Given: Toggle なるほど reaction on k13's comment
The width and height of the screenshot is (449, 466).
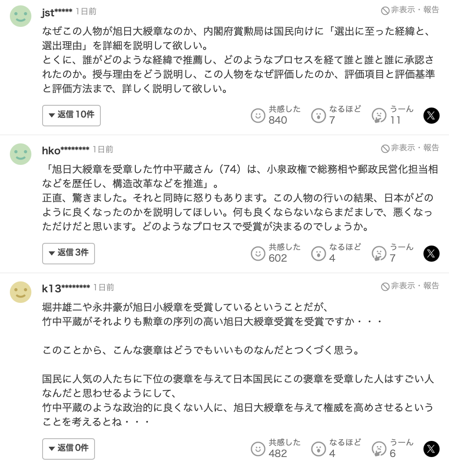Looking at the screenshot, I should (x=319, y=449).
